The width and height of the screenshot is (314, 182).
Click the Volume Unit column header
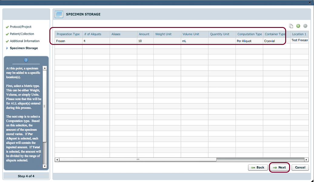tap(195, 34)
